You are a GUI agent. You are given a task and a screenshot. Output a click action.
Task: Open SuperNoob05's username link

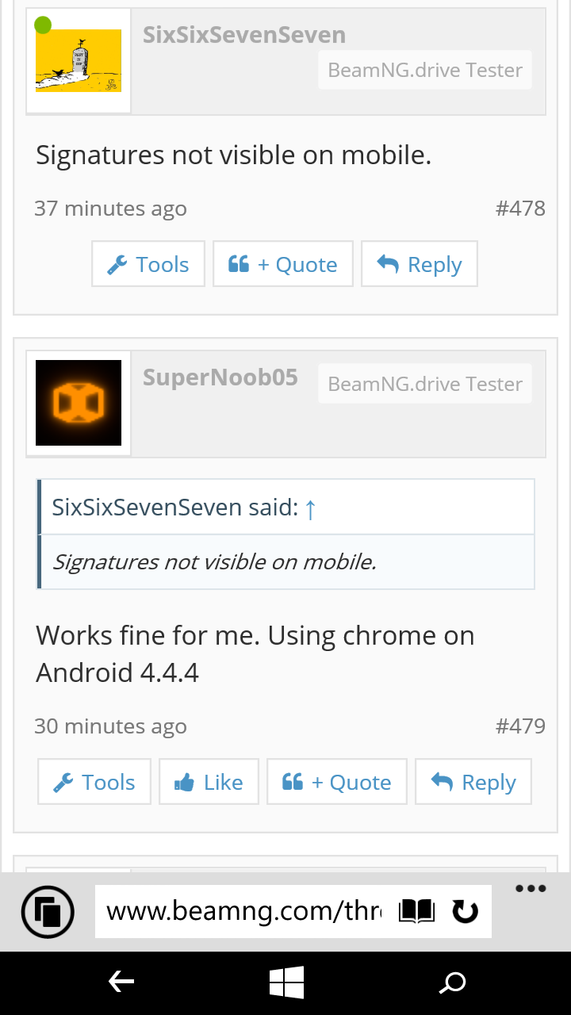220,377
